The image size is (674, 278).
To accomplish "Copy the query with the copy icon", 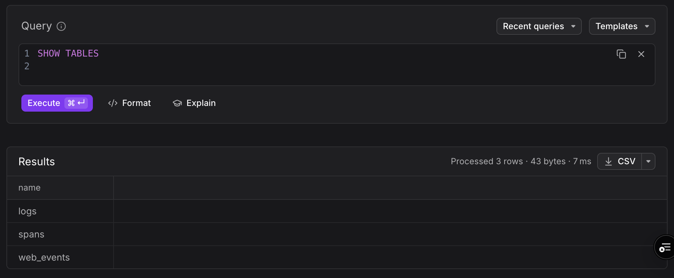I will [x=621, y=54].
